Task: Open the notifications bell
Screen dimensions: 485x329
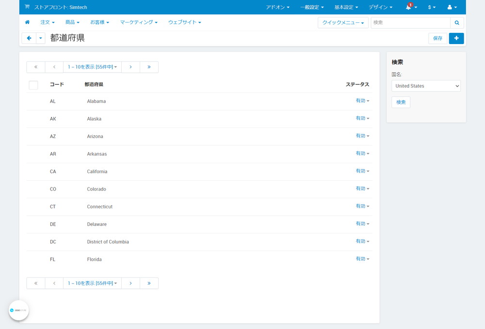Action: click(411, 7)
